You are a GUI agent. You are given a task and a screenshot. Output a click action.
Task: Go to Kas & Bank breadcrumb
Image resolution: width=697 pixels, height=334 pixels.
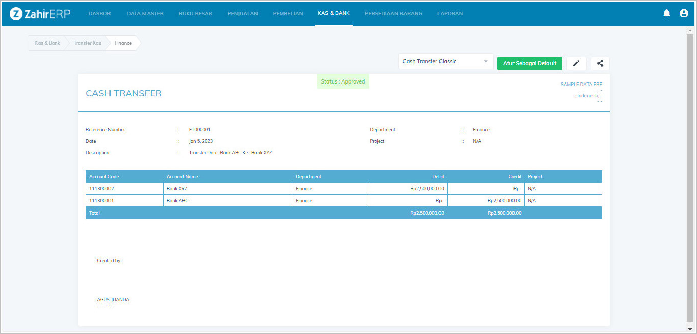click(48, 43)
